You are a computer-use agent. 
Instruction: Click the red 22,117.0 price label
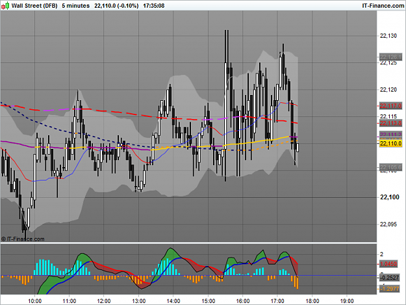(x=390, y=106)
